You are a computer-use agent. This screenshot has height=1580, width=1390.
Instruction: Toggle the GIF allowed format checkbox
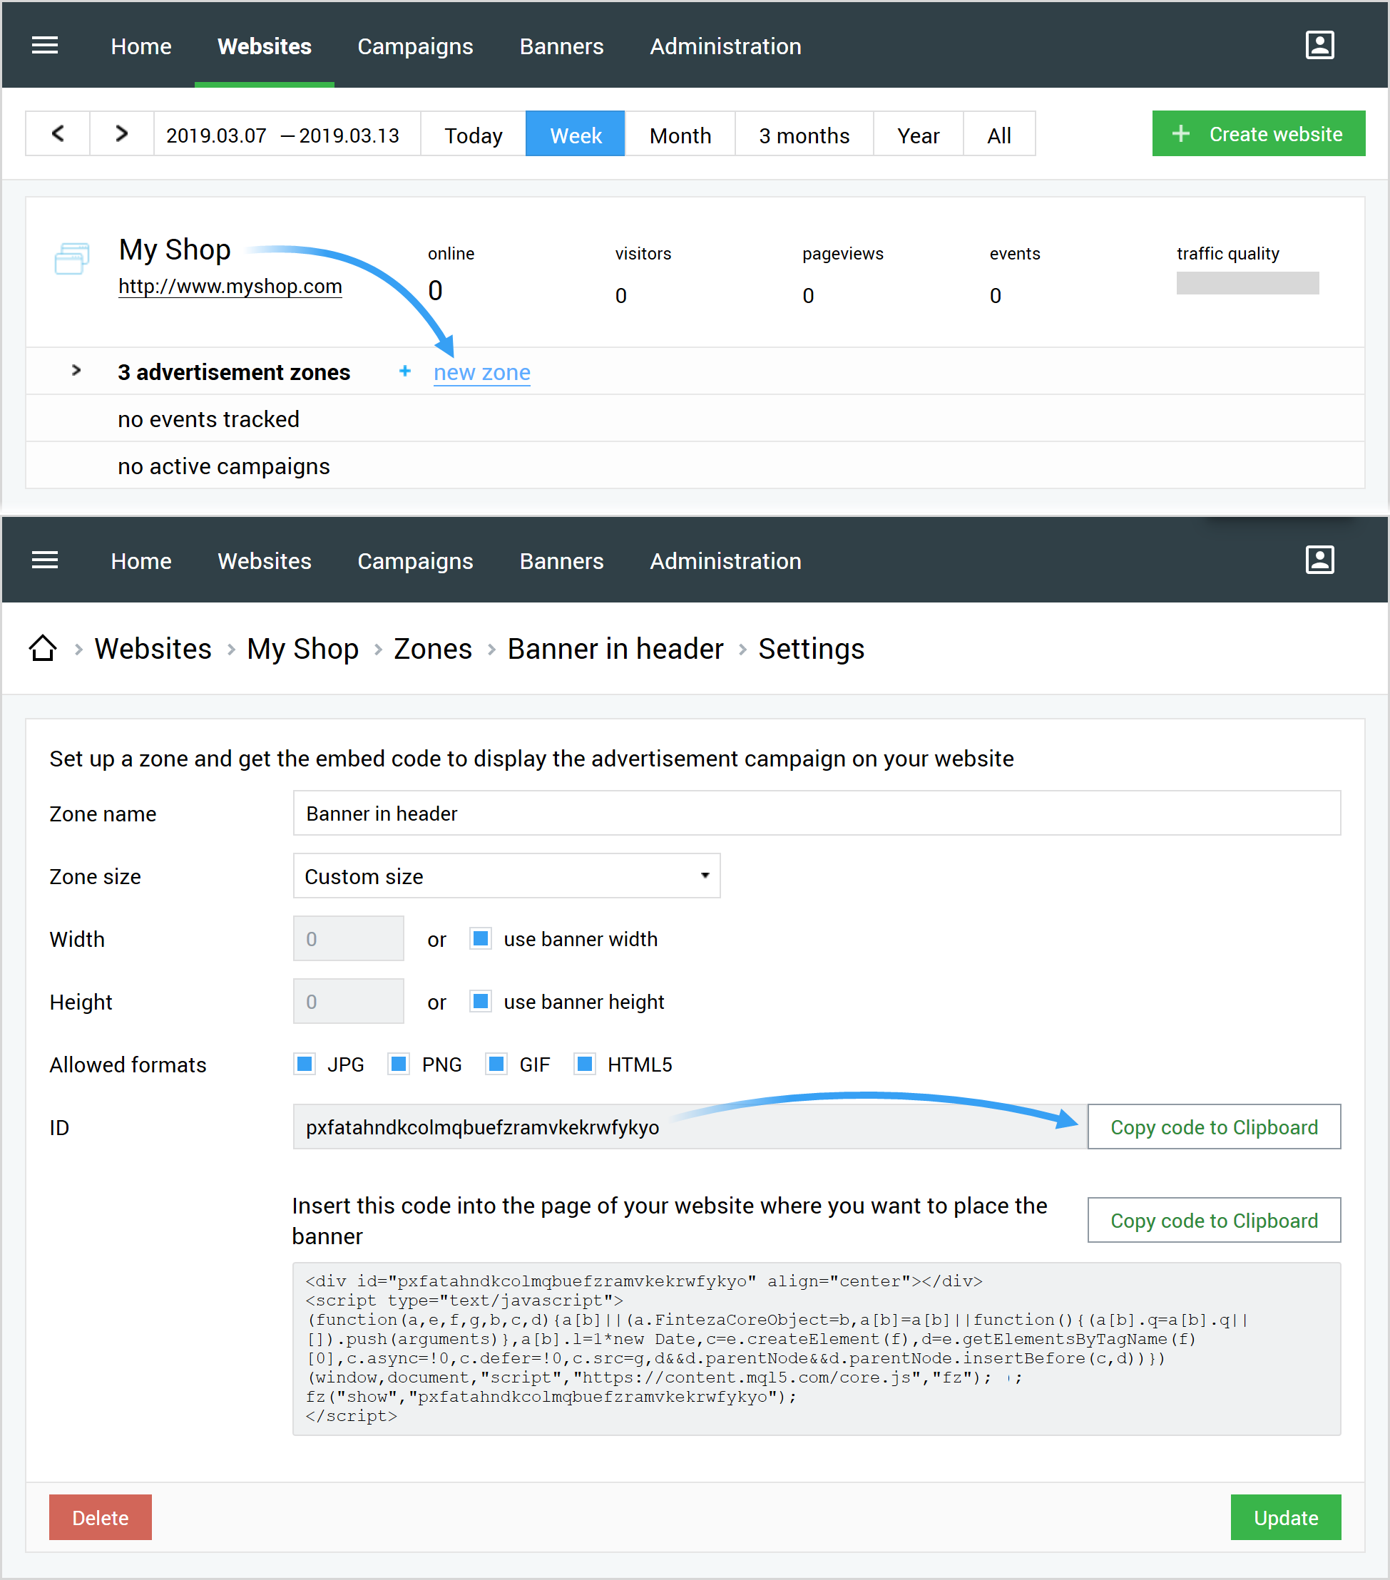(x=491, y=1064)
